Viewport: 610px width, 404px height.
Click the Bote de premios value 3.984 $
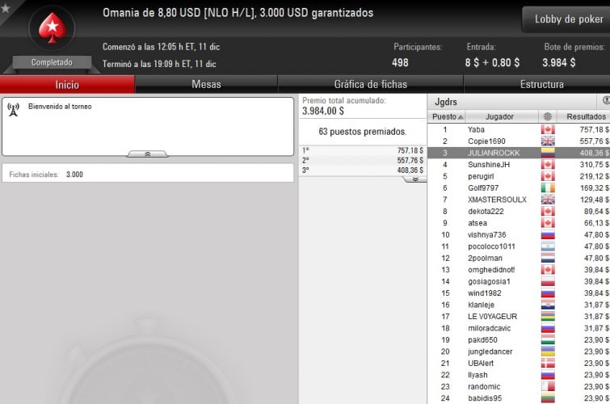(x=558, y=62)
